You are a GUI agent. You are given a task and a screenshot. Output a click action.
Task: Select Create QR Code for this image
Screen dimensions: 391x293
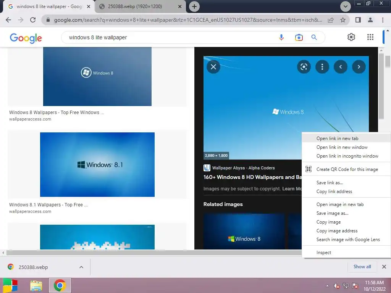(346, 169)
